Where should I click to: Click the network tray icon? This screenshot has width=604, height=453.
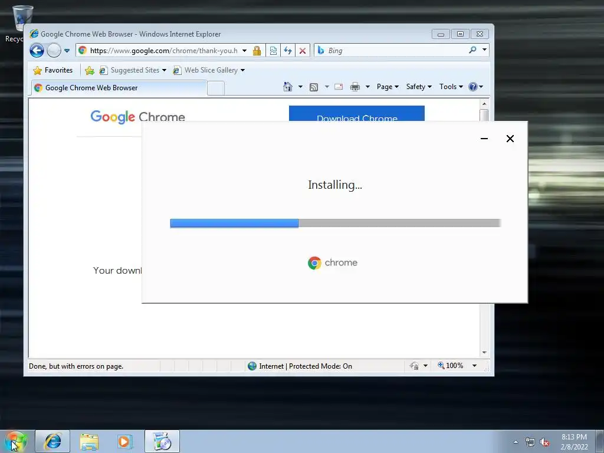pos(530,442)
